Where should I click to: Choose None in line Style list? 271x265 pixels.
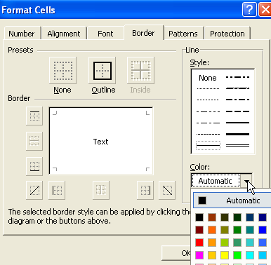(208, 78)
